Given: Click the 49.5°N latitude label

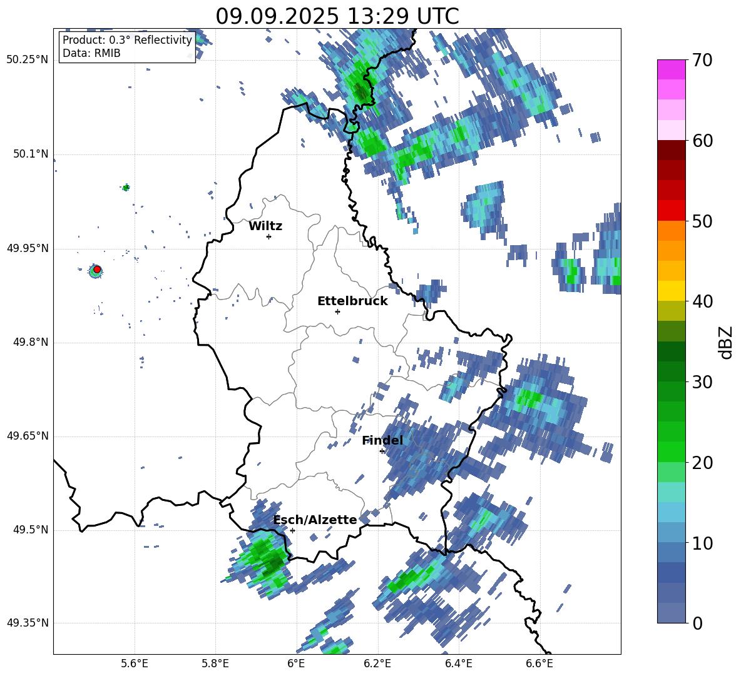Looking at the screenshot, I should [x=31, y=530].
